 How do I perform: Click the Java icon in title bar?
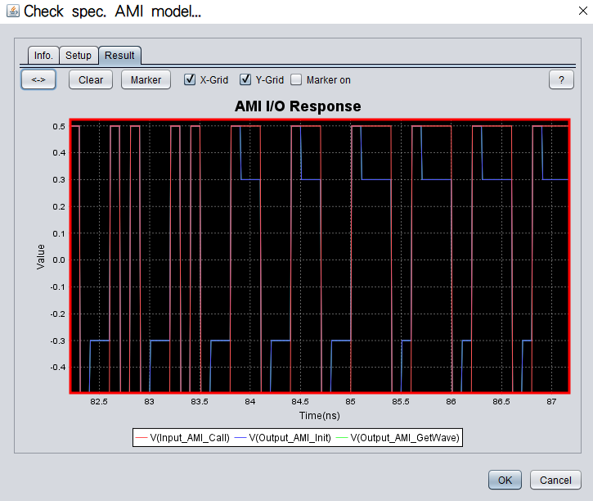11,11
